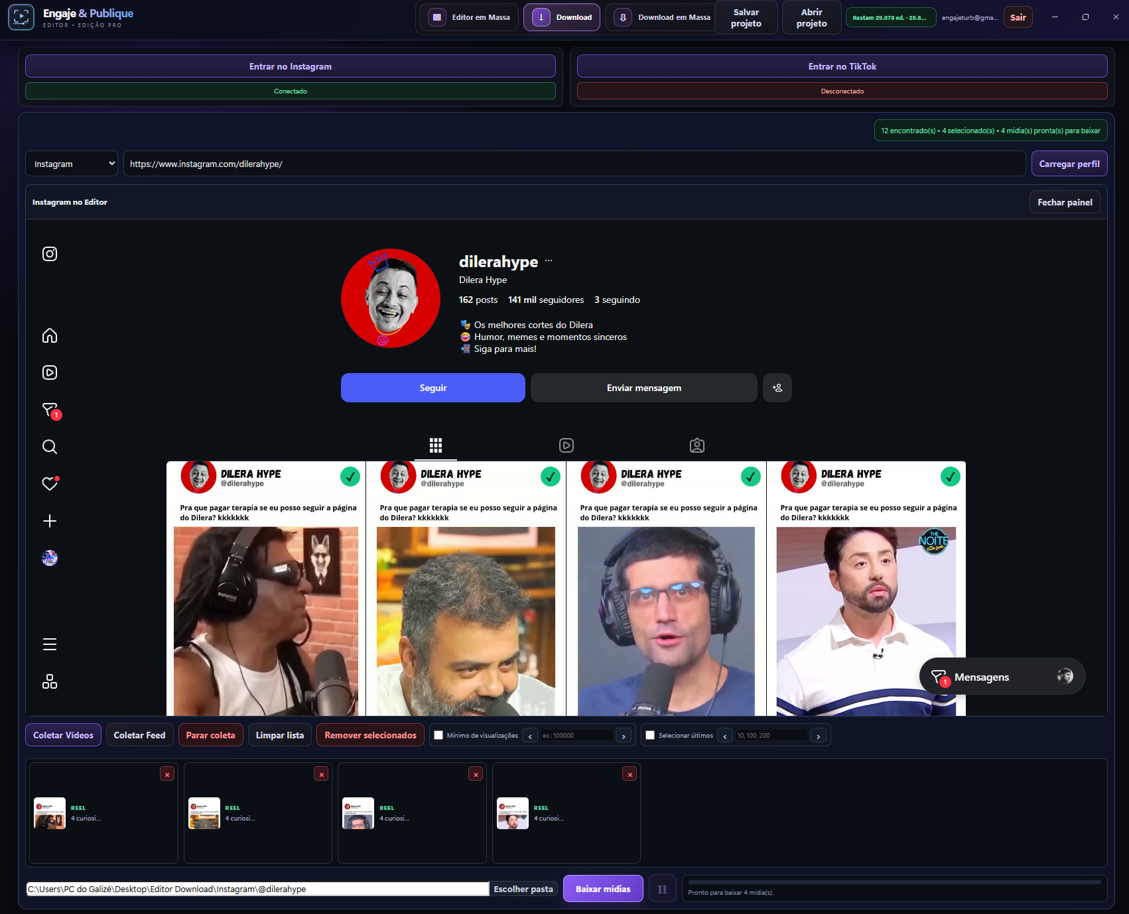
Task: Click Remover selecionados button
Action: click(371, 735)
